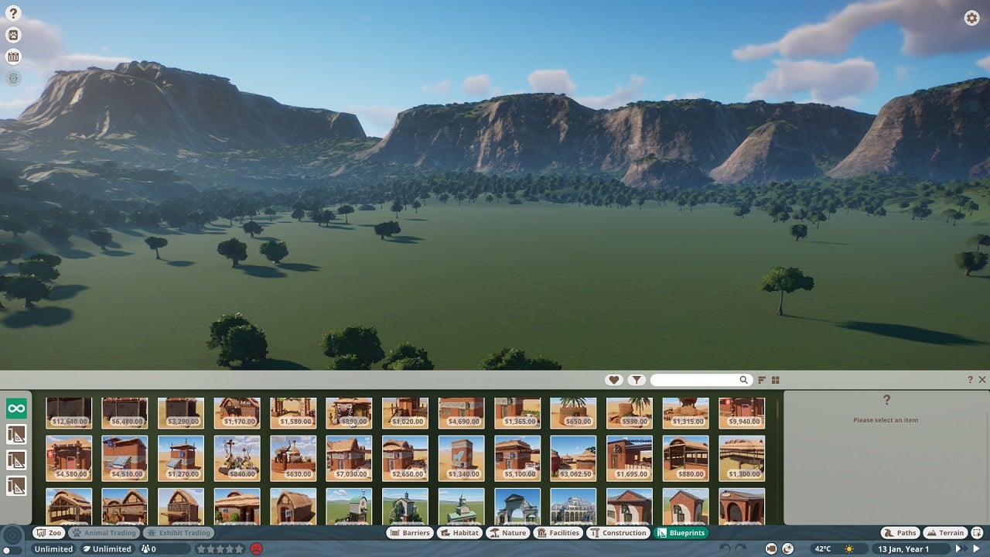
Task: Click the blueprint search field
Action: (x=701, y=380)
